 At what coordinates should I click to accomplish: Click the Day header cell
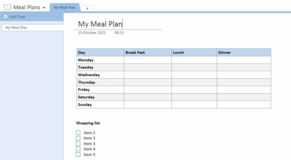(x=100, y=52)
